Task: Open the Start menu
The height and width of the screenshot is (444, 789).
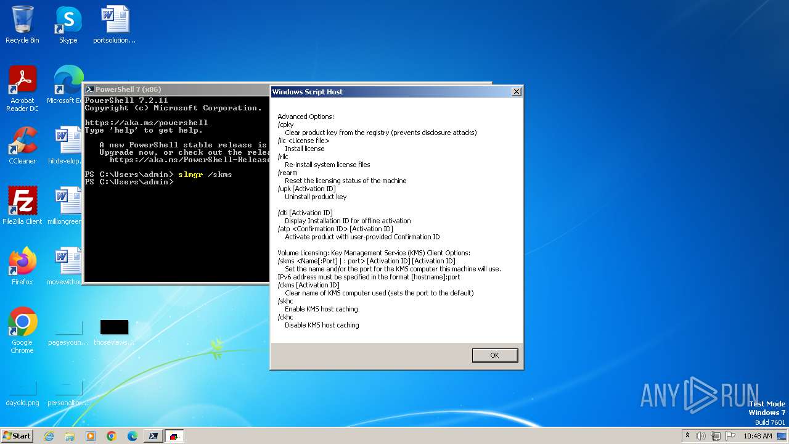Action: pos(17,435)
